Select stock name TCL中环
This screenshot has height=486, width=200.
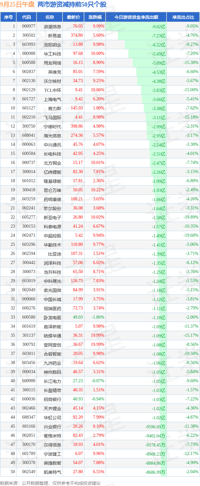pos(52,90)
